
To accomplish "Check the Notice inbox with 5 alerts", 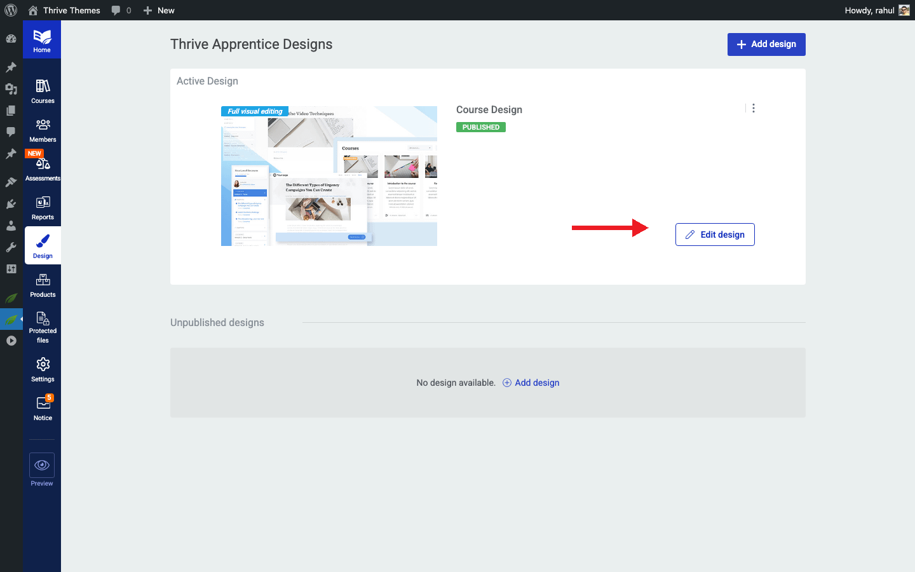I will [x=42, y=407].
